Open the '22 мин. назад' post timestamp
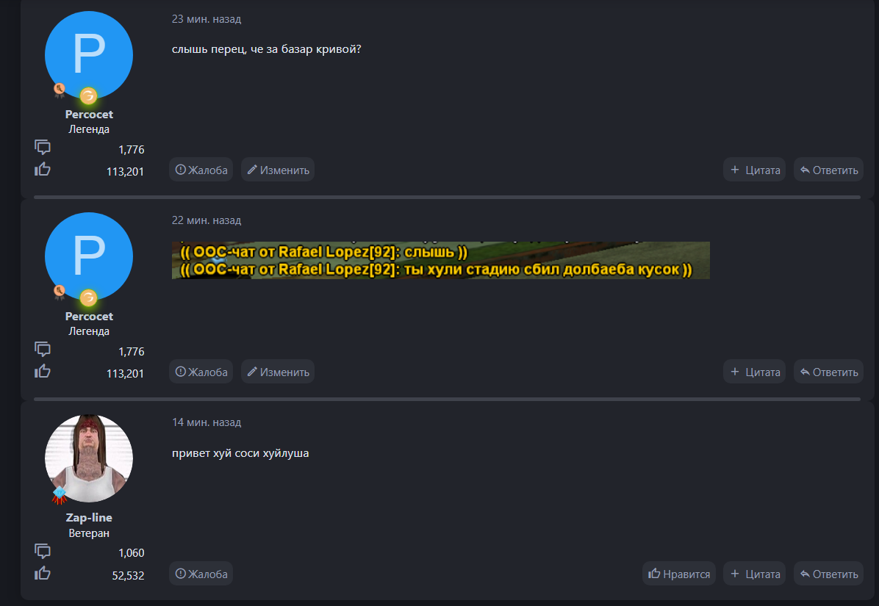Image resolution: width=879 pixels, height=606 pixels. (207, 220)
